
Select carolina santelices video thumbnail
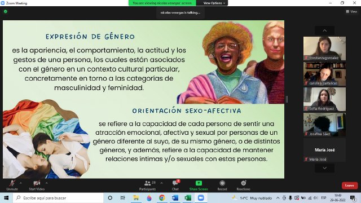click(x=324, y=74)
